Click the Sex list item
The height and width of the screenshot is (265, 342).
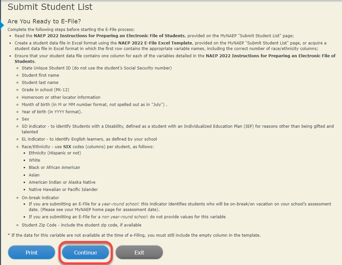tap(25, 119)
